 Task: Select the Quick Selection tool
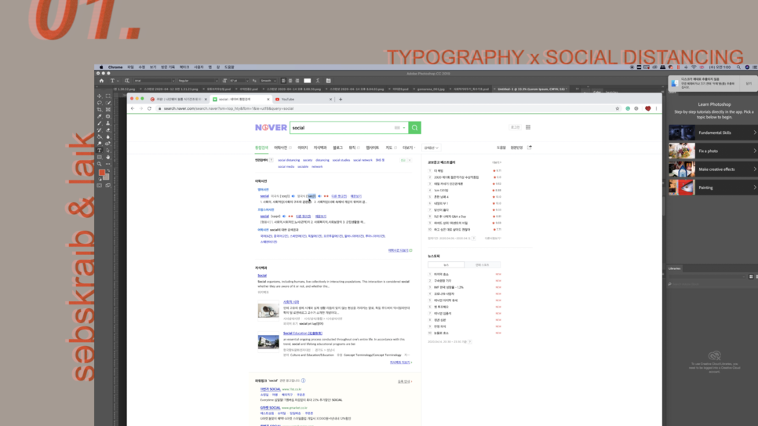[108, 103]
